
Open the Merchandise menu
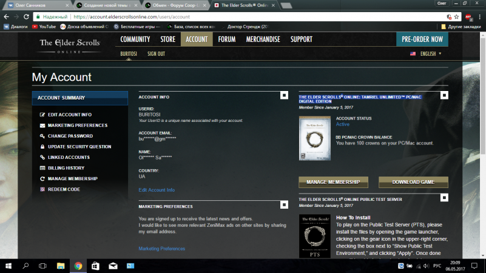(x=263, y=39)
